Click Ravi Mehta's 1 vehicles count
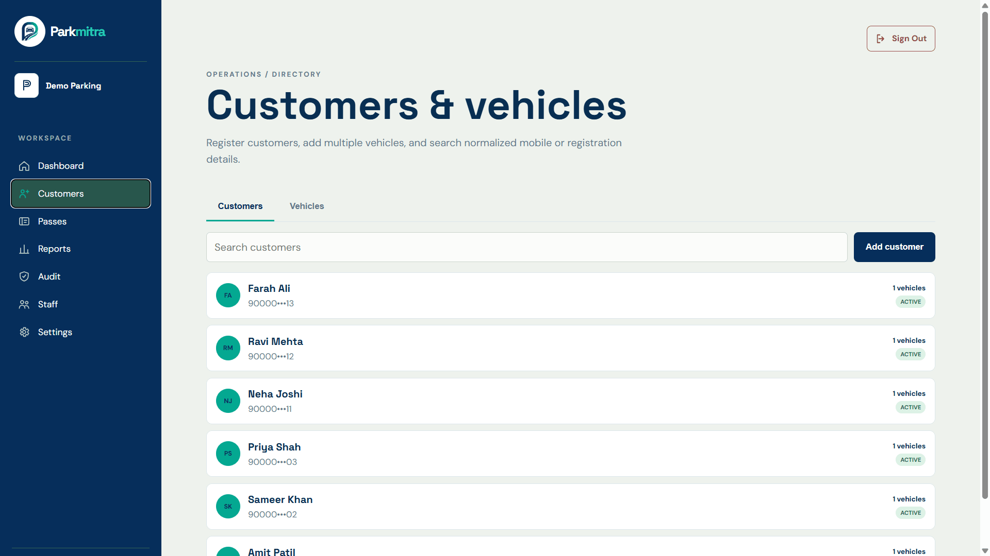Viewport: 990px width, 556px height. (909, 341)
